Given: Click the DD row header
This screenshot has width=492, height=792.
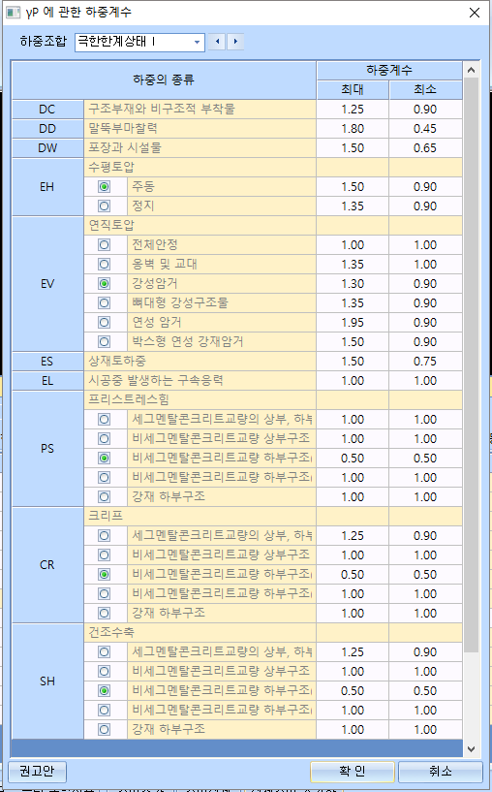Looking at the screenshot, I should click(x=47, y=129).
